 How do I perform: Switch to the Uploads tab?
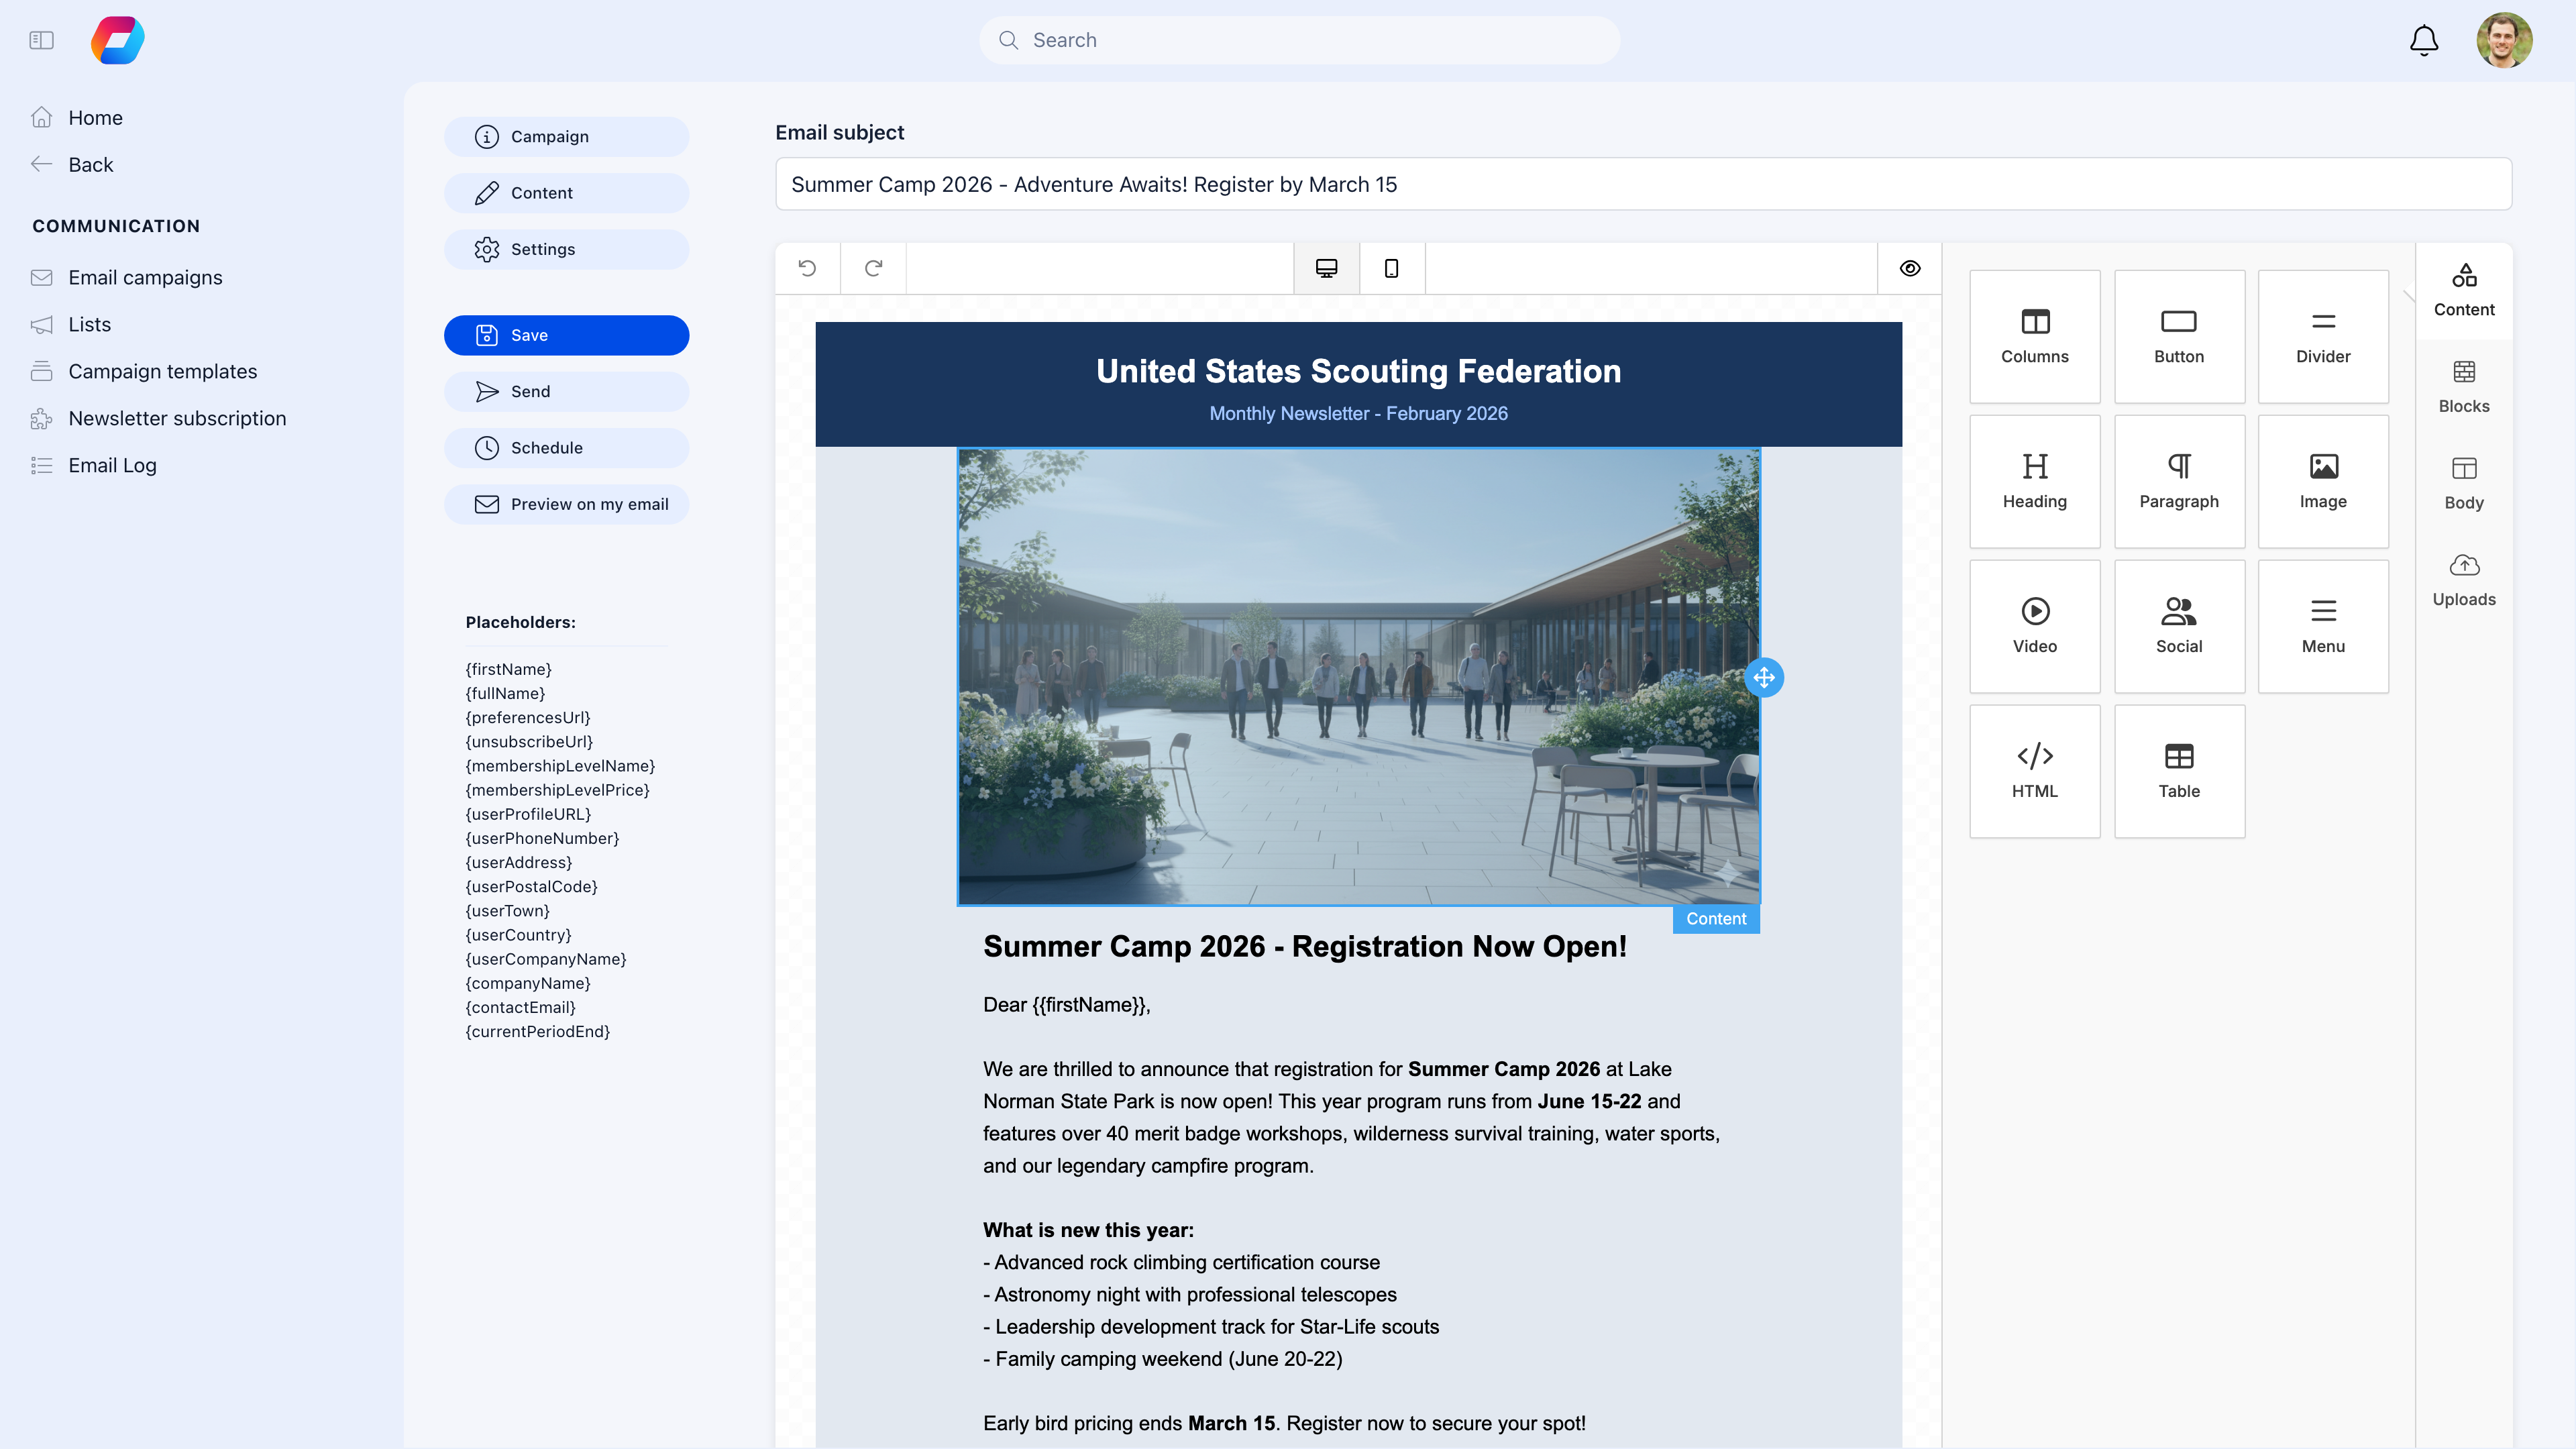2463,578
